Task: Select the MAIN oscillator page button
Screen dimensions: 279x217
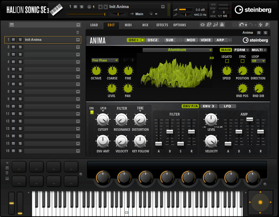Action: (226, 50)
